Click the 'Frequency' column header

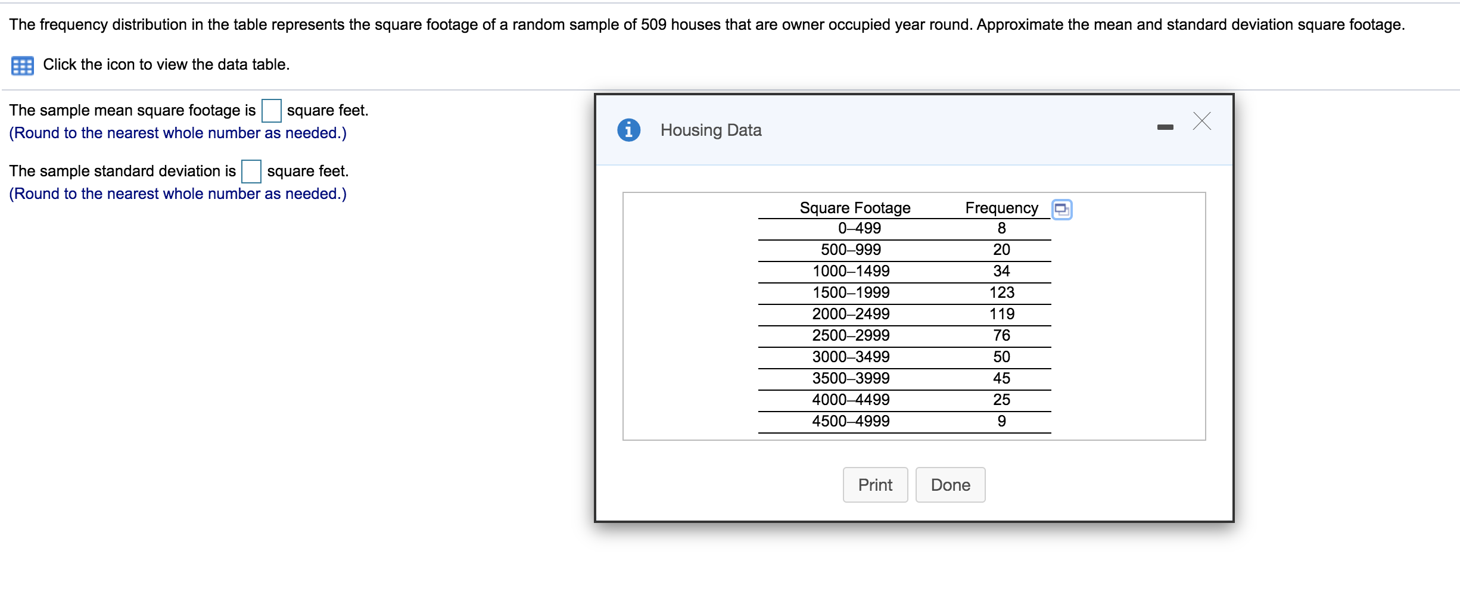pos(1002,208)
